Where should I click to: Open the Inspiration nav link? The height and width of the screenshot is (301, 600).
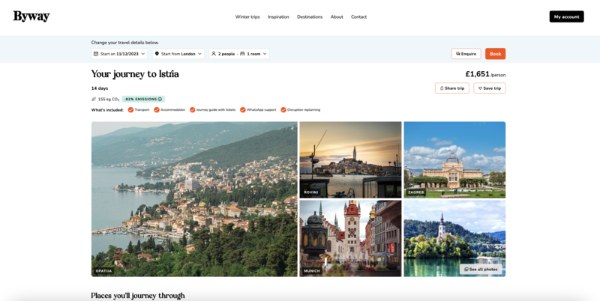[x=278, y=16]
